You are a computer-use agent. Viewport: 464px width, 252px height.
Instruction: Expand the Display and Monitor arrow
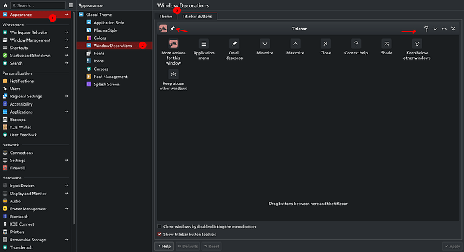point(67,193)
